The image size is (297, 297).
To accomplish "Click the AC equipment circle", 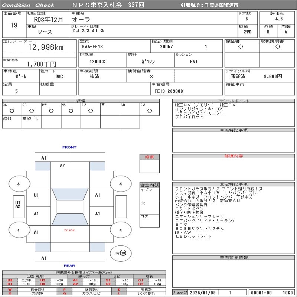I will [12, 111].
